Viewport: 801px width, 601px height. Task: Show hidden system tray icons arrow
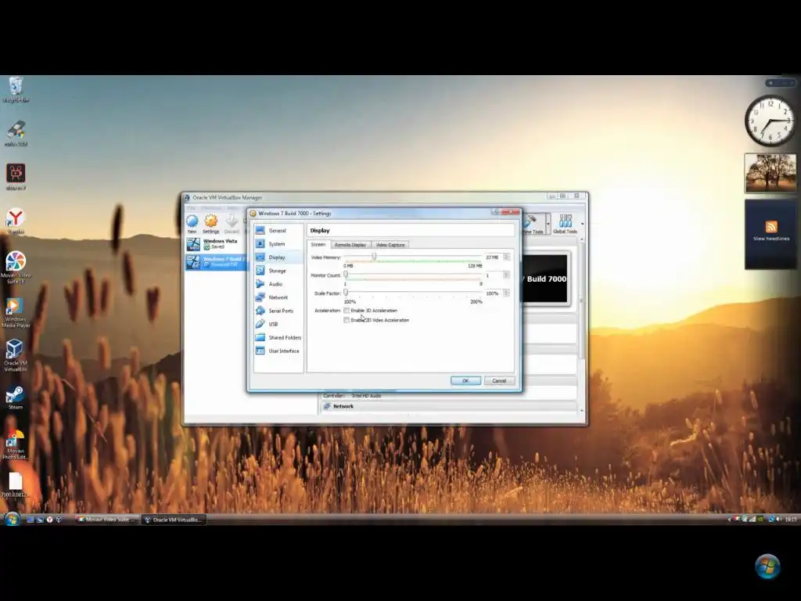click(730, 520)
